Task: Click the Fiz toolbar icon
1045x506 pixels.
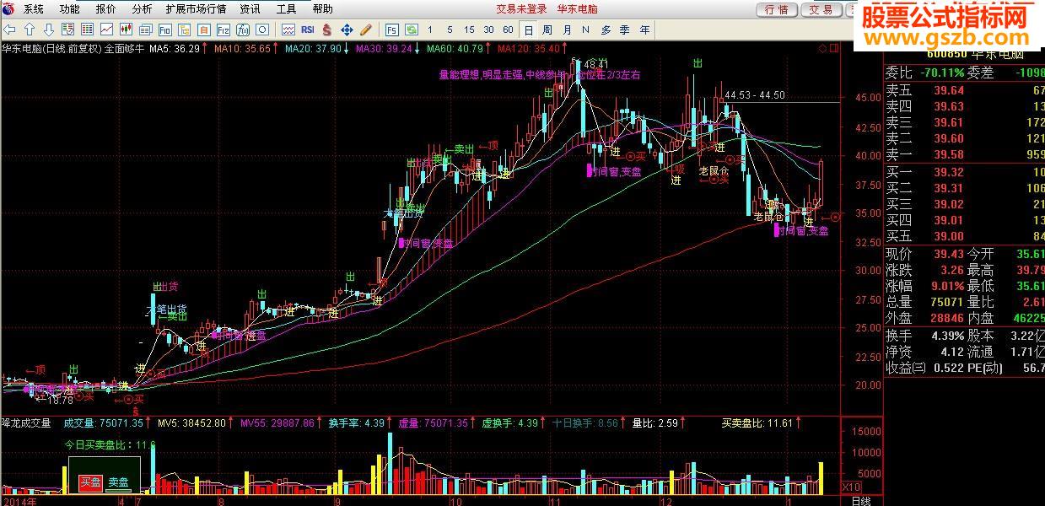Action: point(223,30)
